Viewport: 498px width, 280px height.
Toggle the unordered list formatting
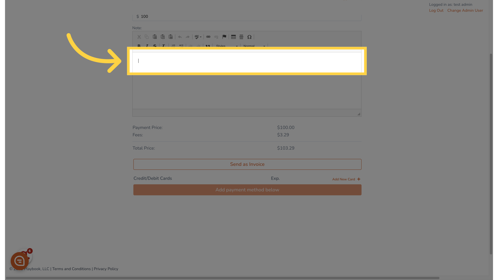pos(181,46)
